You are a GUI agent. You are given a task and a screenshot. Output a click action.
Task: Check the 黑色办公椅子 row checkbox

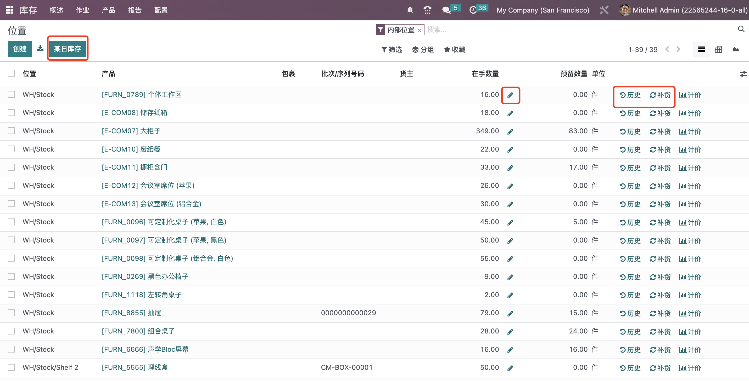[11, 276]
